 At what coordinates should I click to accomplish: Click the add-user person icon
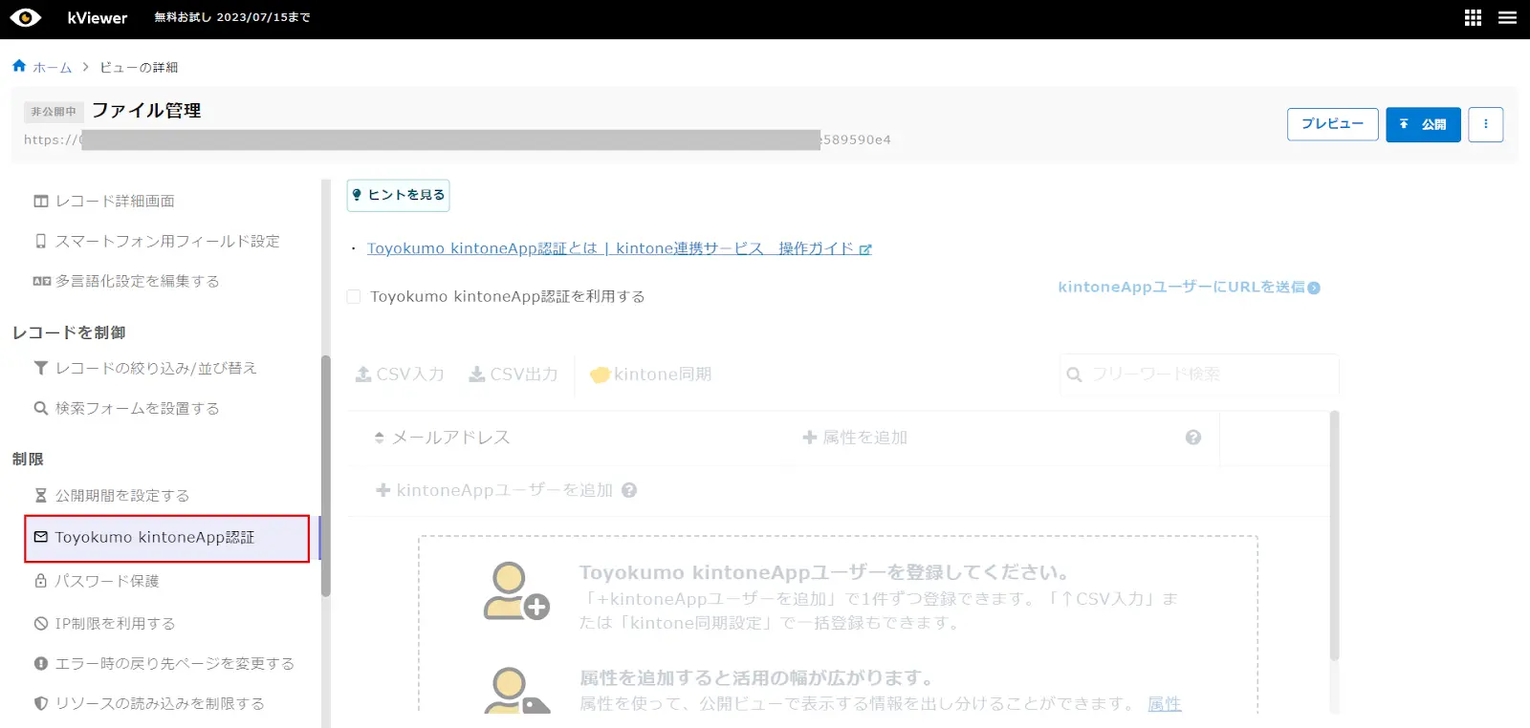(x=515, y=591)
